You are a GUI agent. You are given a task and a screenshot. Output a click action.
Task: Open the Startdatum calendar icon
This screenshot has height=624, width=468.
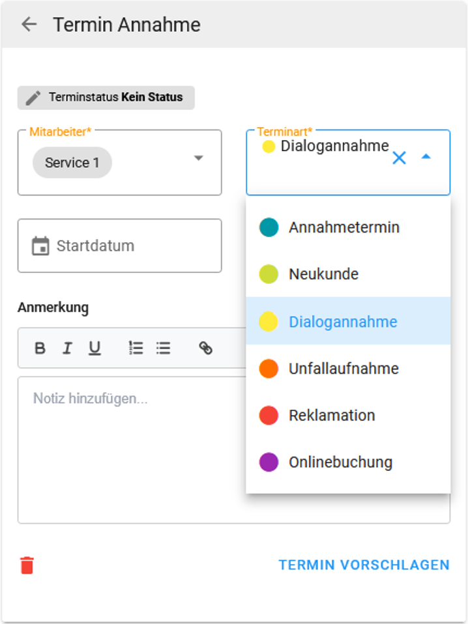pos(40,246)
